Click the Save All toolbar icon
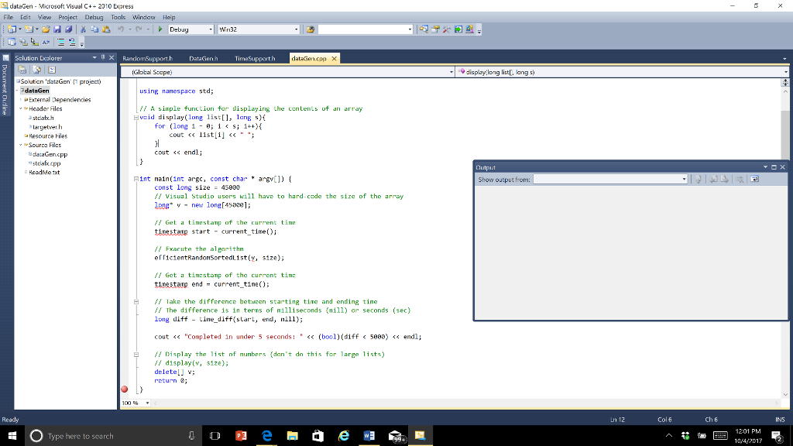The height and width of the screenshot is (446, 793). (68, 30)
